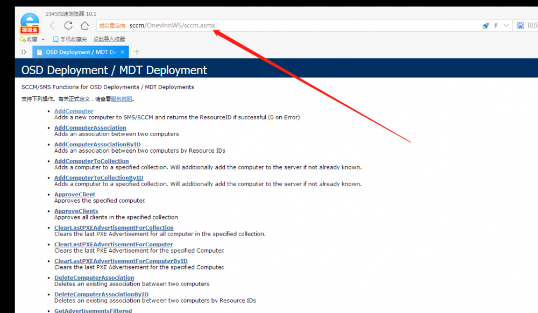The height and width of the screenshot is (313, 538).
Task: Open the AddComputerAssociationByID link
Action: [97, 144]
